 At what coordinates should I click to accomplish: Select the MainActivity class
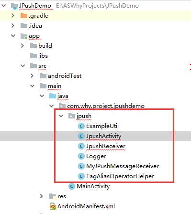pos(93,186)
